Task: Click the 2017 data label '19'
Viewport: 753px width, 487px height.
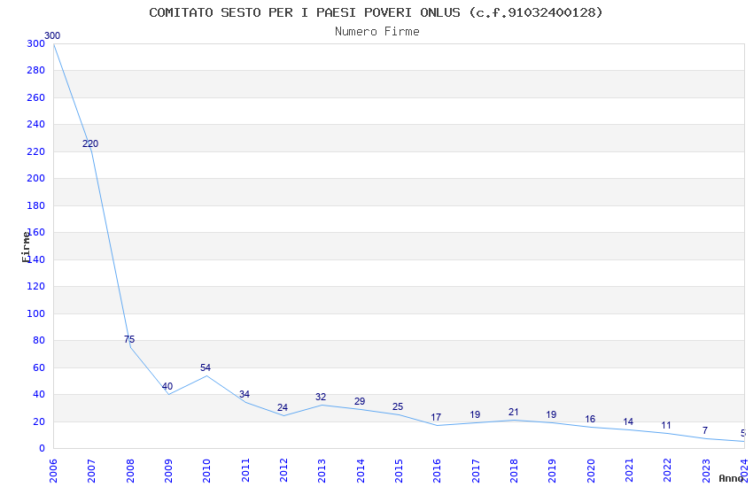Action: click(x=475, y=414)
